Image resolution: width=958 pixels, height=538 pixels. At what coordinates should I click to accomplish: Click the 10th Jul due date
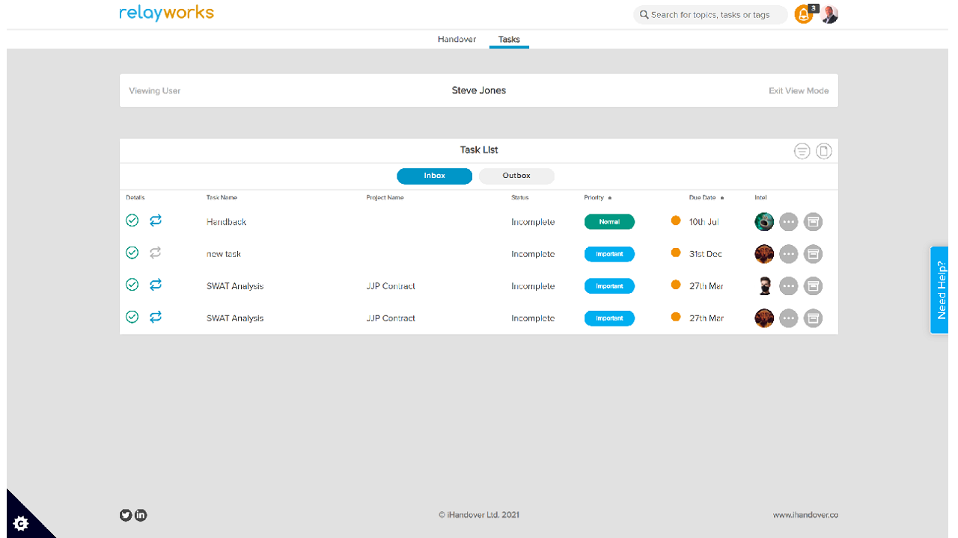(x=704, y=222)
